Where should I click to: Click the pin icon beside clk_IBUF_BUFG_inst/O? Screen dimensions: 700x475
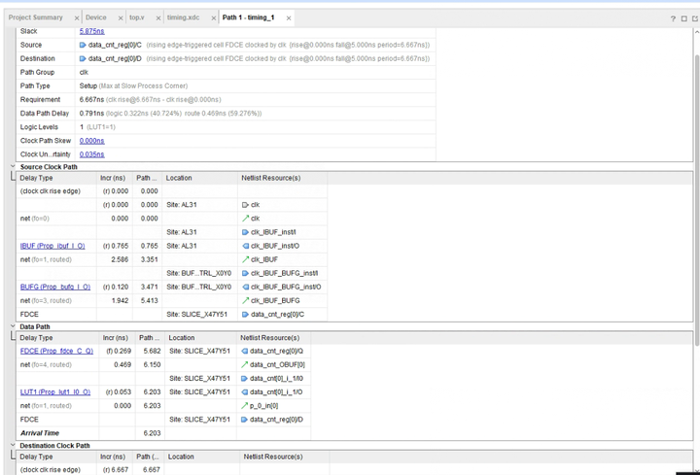(x=245, y=288)
